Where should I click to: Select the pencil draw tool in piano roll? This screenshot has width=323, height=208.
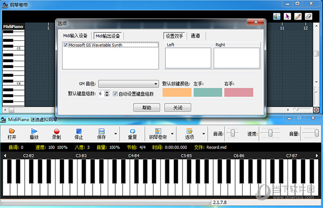(x=298, y=17)
